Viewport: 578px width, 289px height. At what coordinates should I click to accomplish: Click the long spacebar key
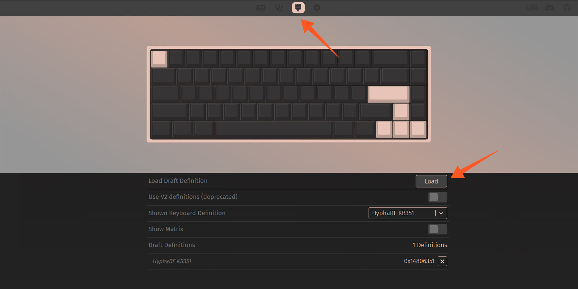(274, 129)
